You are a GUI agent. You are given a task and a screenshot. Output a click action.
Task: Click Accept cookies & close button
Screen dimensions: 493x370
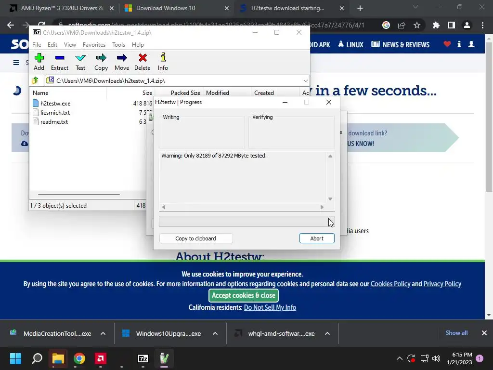tap(244, 295)
